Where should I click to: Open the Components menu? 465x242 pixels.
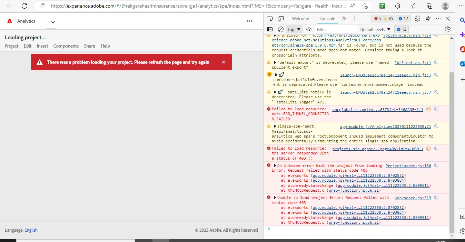[66, 46]
